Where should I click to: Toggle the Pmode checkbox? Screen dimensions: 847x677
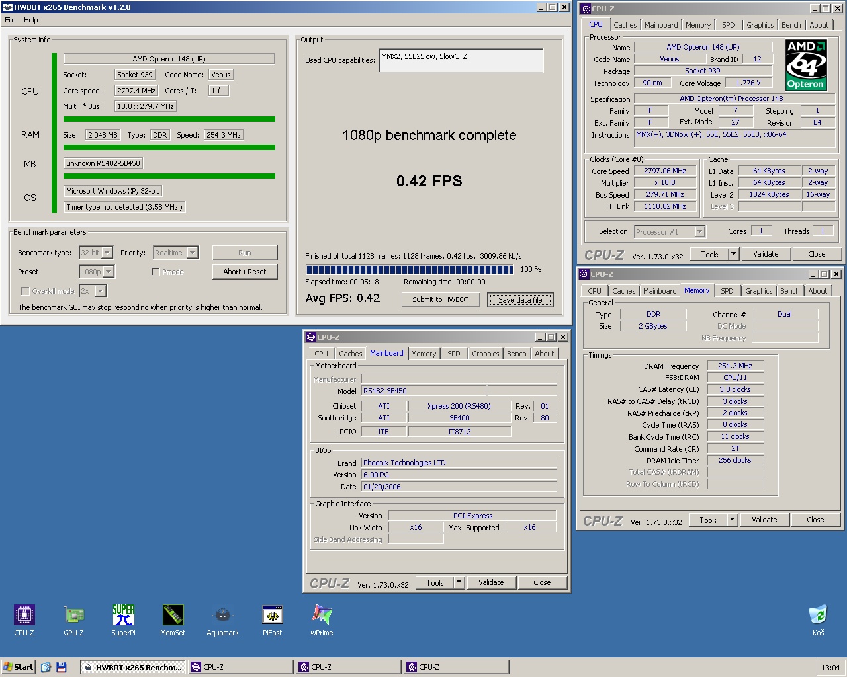[x=156, y=272]
